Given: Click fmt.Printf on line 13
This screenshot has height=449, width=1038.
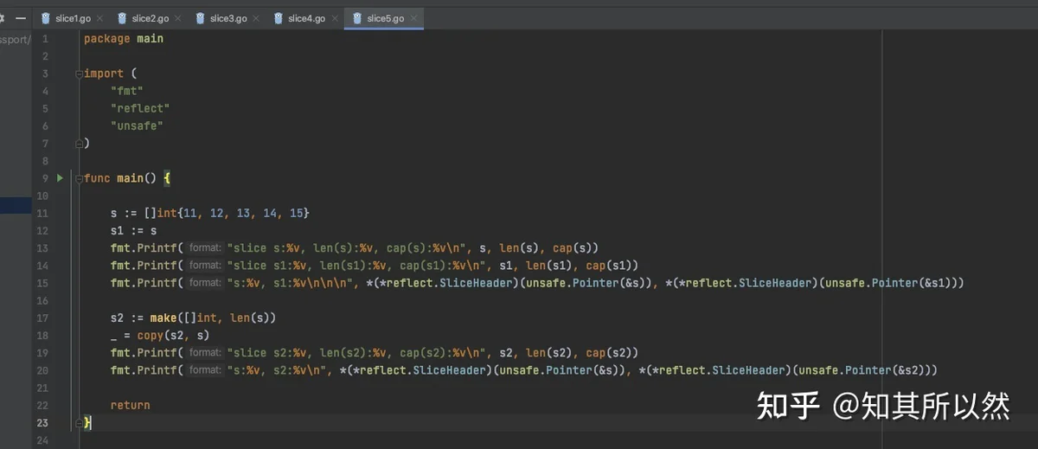Looking at the screenshot, I should tap(144, 248).
